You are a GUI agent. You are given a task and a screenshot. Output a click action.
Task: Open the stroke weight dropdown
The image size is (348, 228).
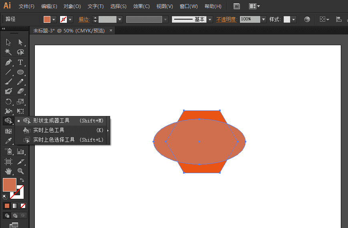click(x=120, y=20)
